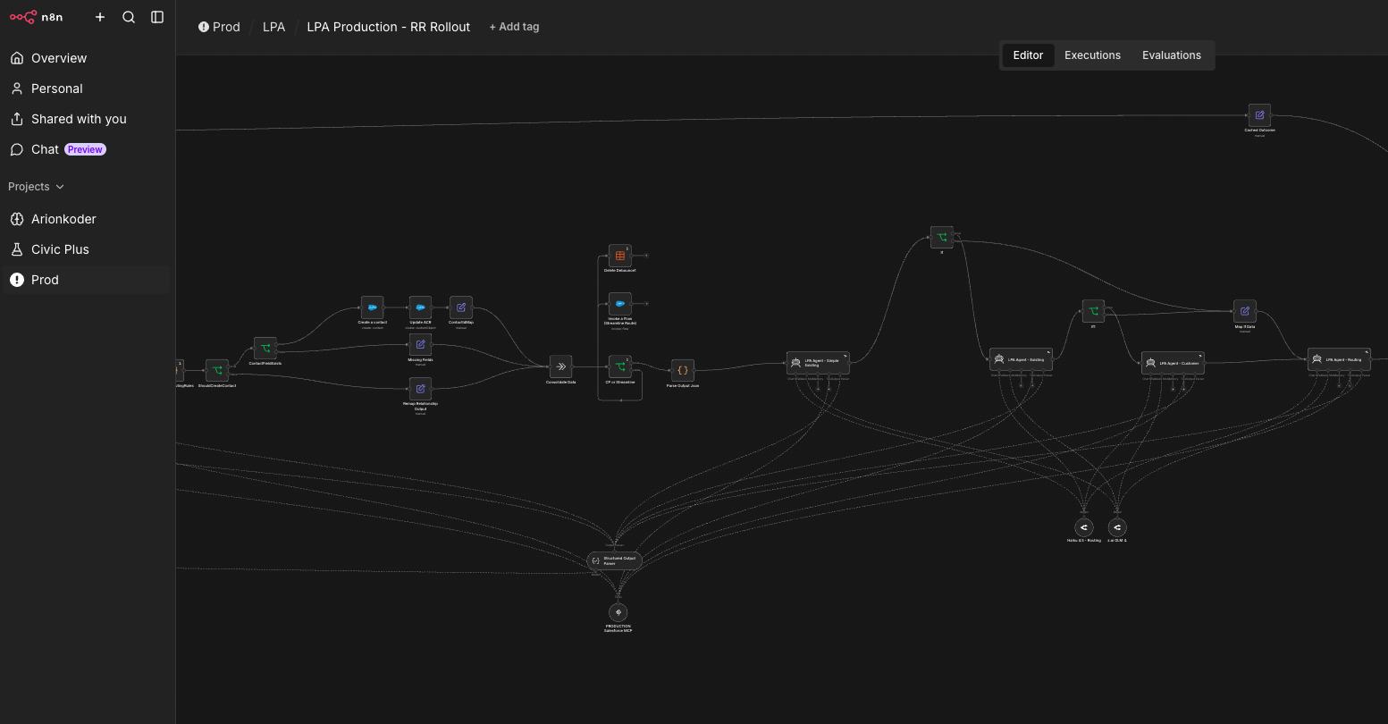The height and width of the screenshot is (724, 1388).
Task: Select Prod project in sidebar
Action: (x=86, y=280)
